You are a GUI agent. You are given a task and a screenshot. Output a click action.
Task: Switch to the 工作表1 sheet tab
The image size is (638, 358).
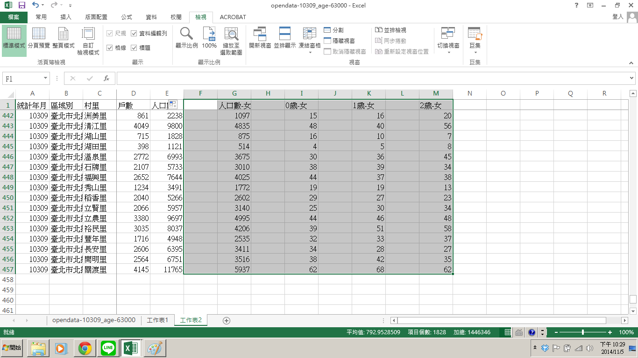[x=157, y=320]
